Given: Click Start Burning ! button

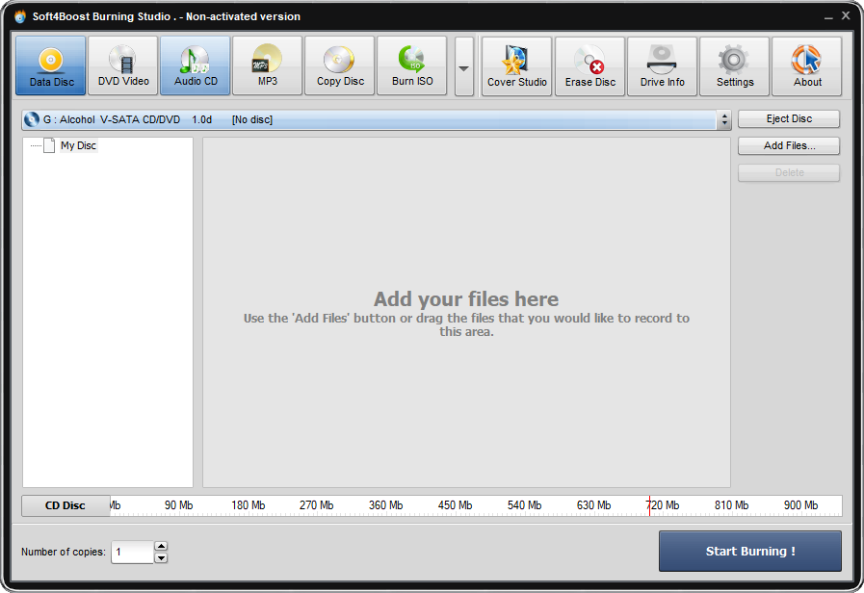Looking at the screenshot, I should pos(750,552).
